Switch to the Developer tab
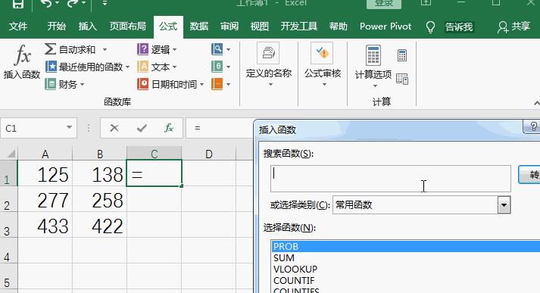Image resolution: width=540 pixels, height=293 pixels. point(298,26)
